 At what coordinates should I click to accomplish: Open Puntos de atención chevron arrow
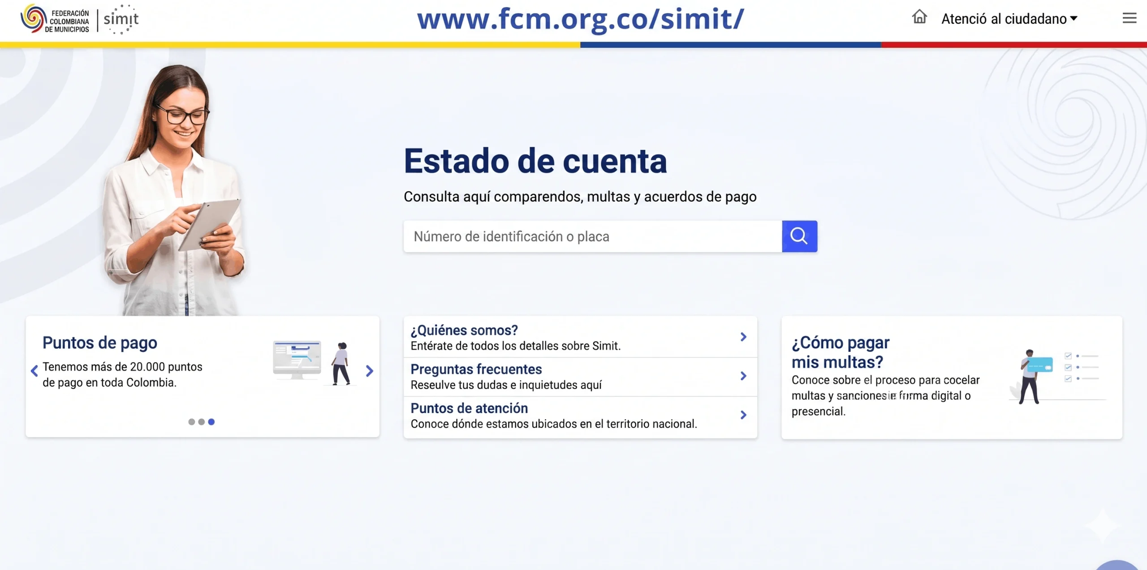743,415
